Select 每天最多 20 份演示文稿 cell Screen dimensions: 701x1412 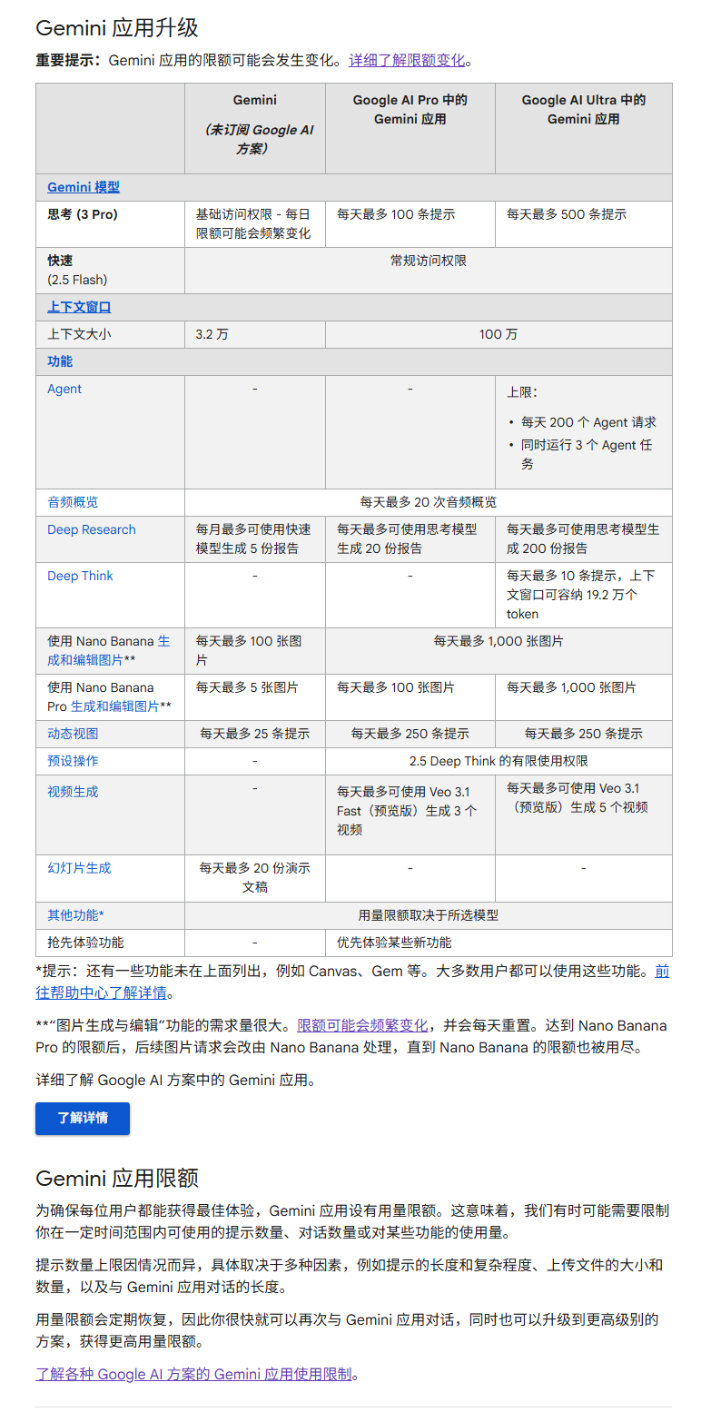coord(255,877)
